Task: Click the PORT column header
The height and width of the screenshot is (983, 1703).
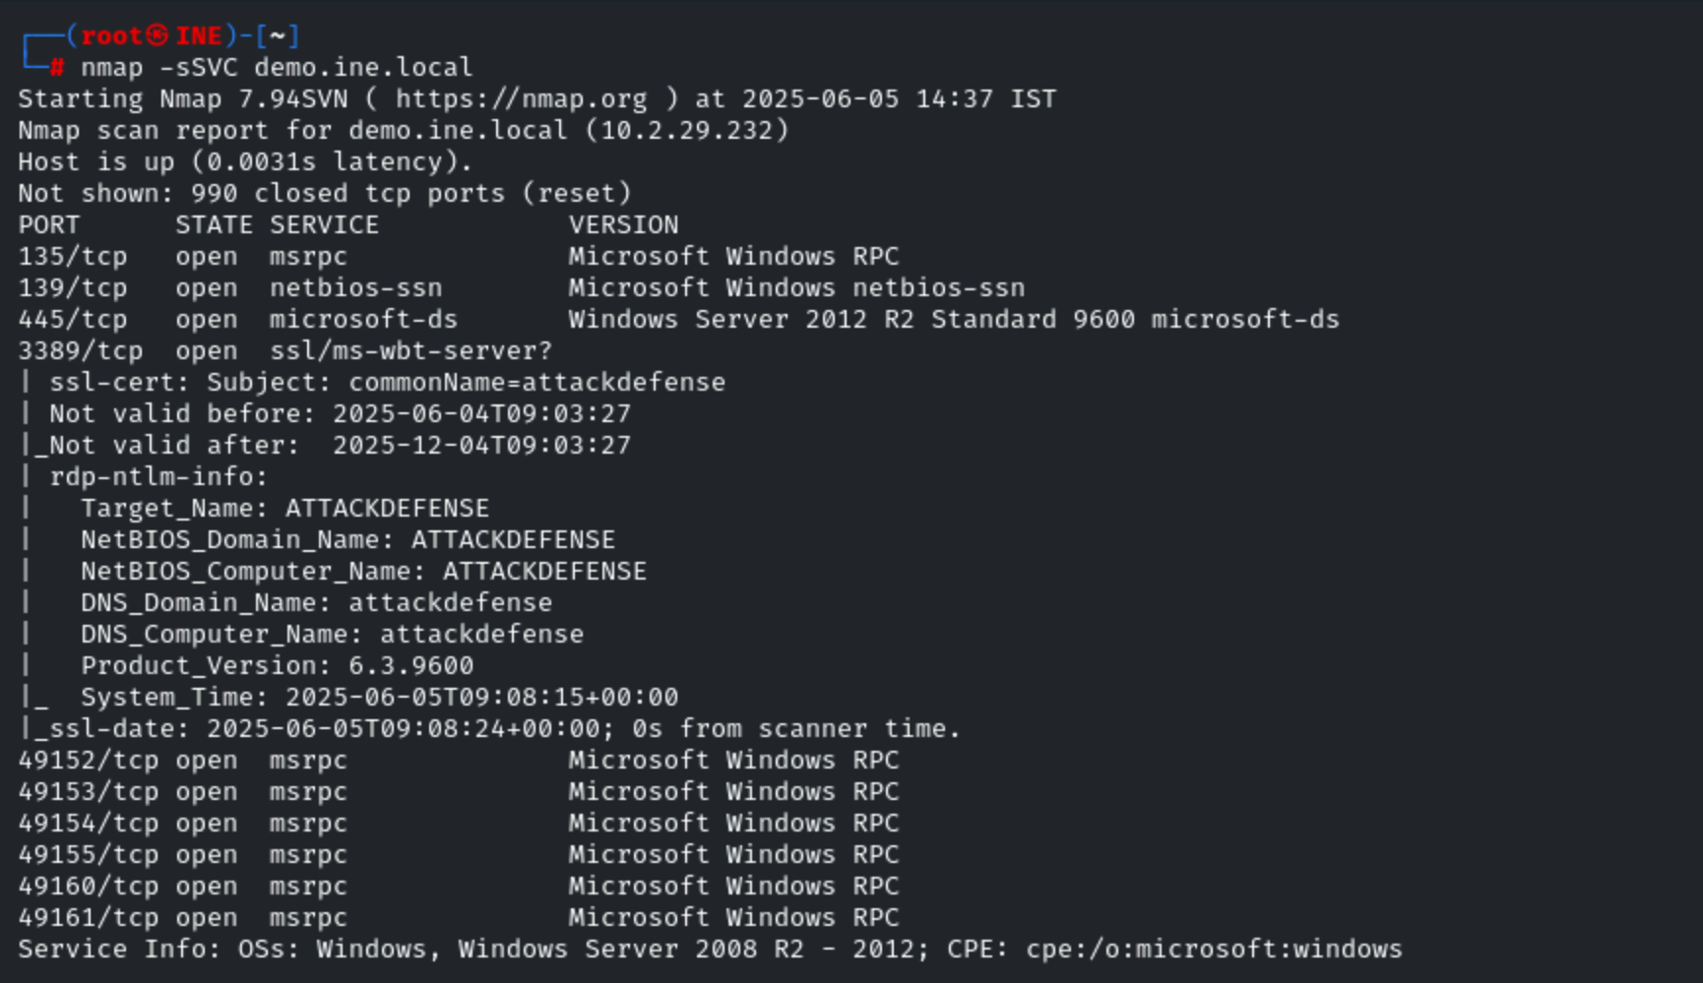Action: click(x=49, y=225)
